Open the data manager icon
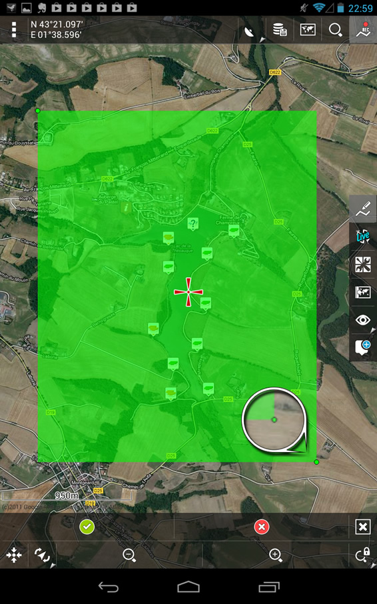The height and width of the screenshot is (604, 377). coord(280,29)
